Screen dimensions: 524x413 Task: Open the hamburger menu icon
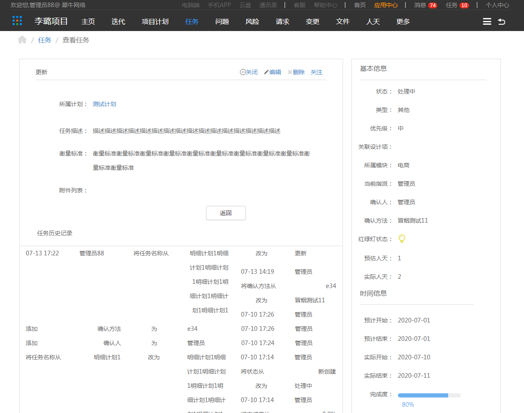[x=487, y=21]
